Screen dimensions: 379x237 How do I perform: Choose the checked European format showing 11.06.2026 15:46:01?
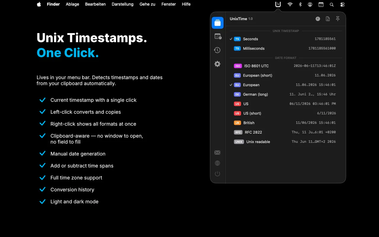coord(286,85)
